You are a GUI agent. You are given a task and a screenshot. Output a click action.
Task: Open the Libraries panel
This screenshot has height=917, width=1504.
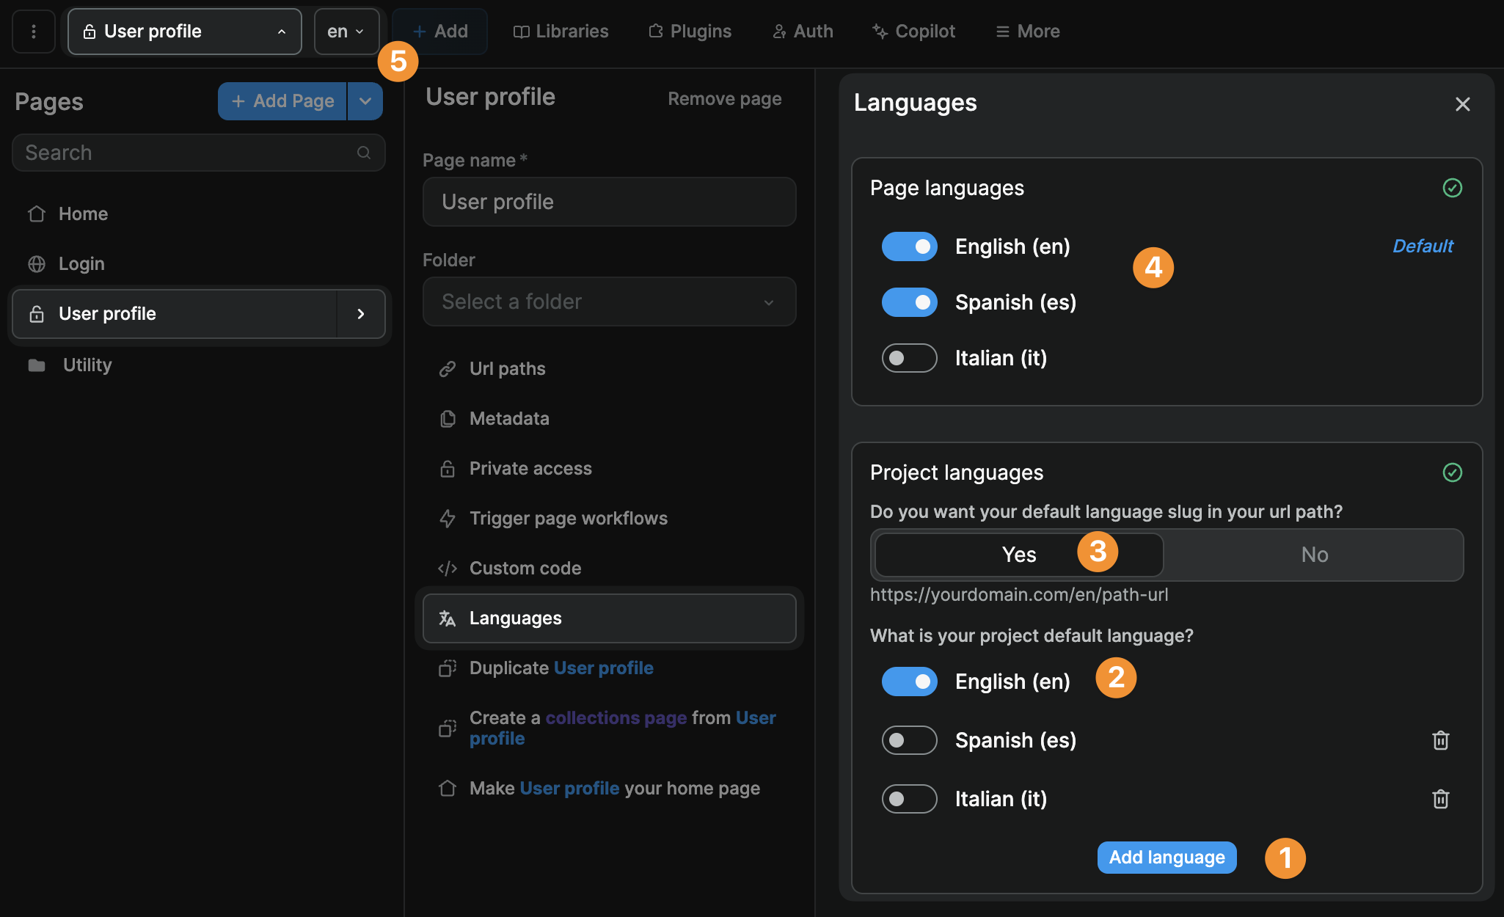click(561, 31)
